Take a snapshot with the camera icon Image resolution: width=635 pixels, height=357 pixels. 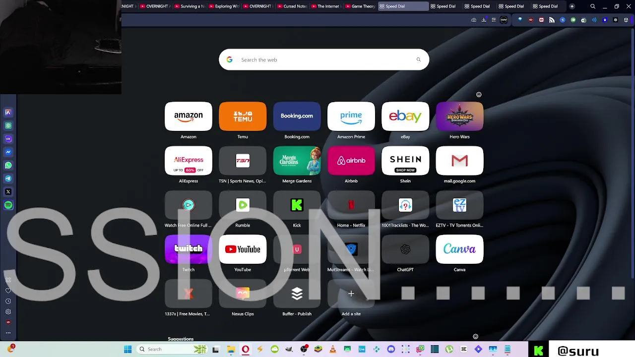point(474,20)
